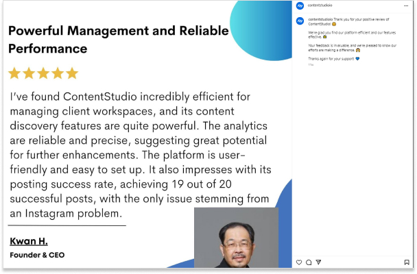Open comments with the speech bubble icon
The image size is (417, 274).
coord(309,262)
